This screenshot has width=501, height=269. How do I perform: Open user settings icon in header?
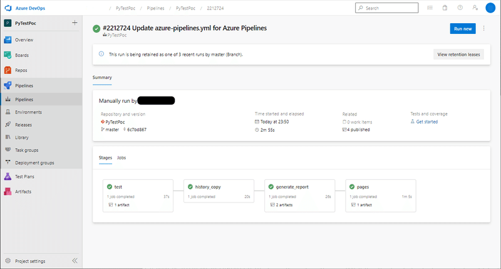(475, 8)
